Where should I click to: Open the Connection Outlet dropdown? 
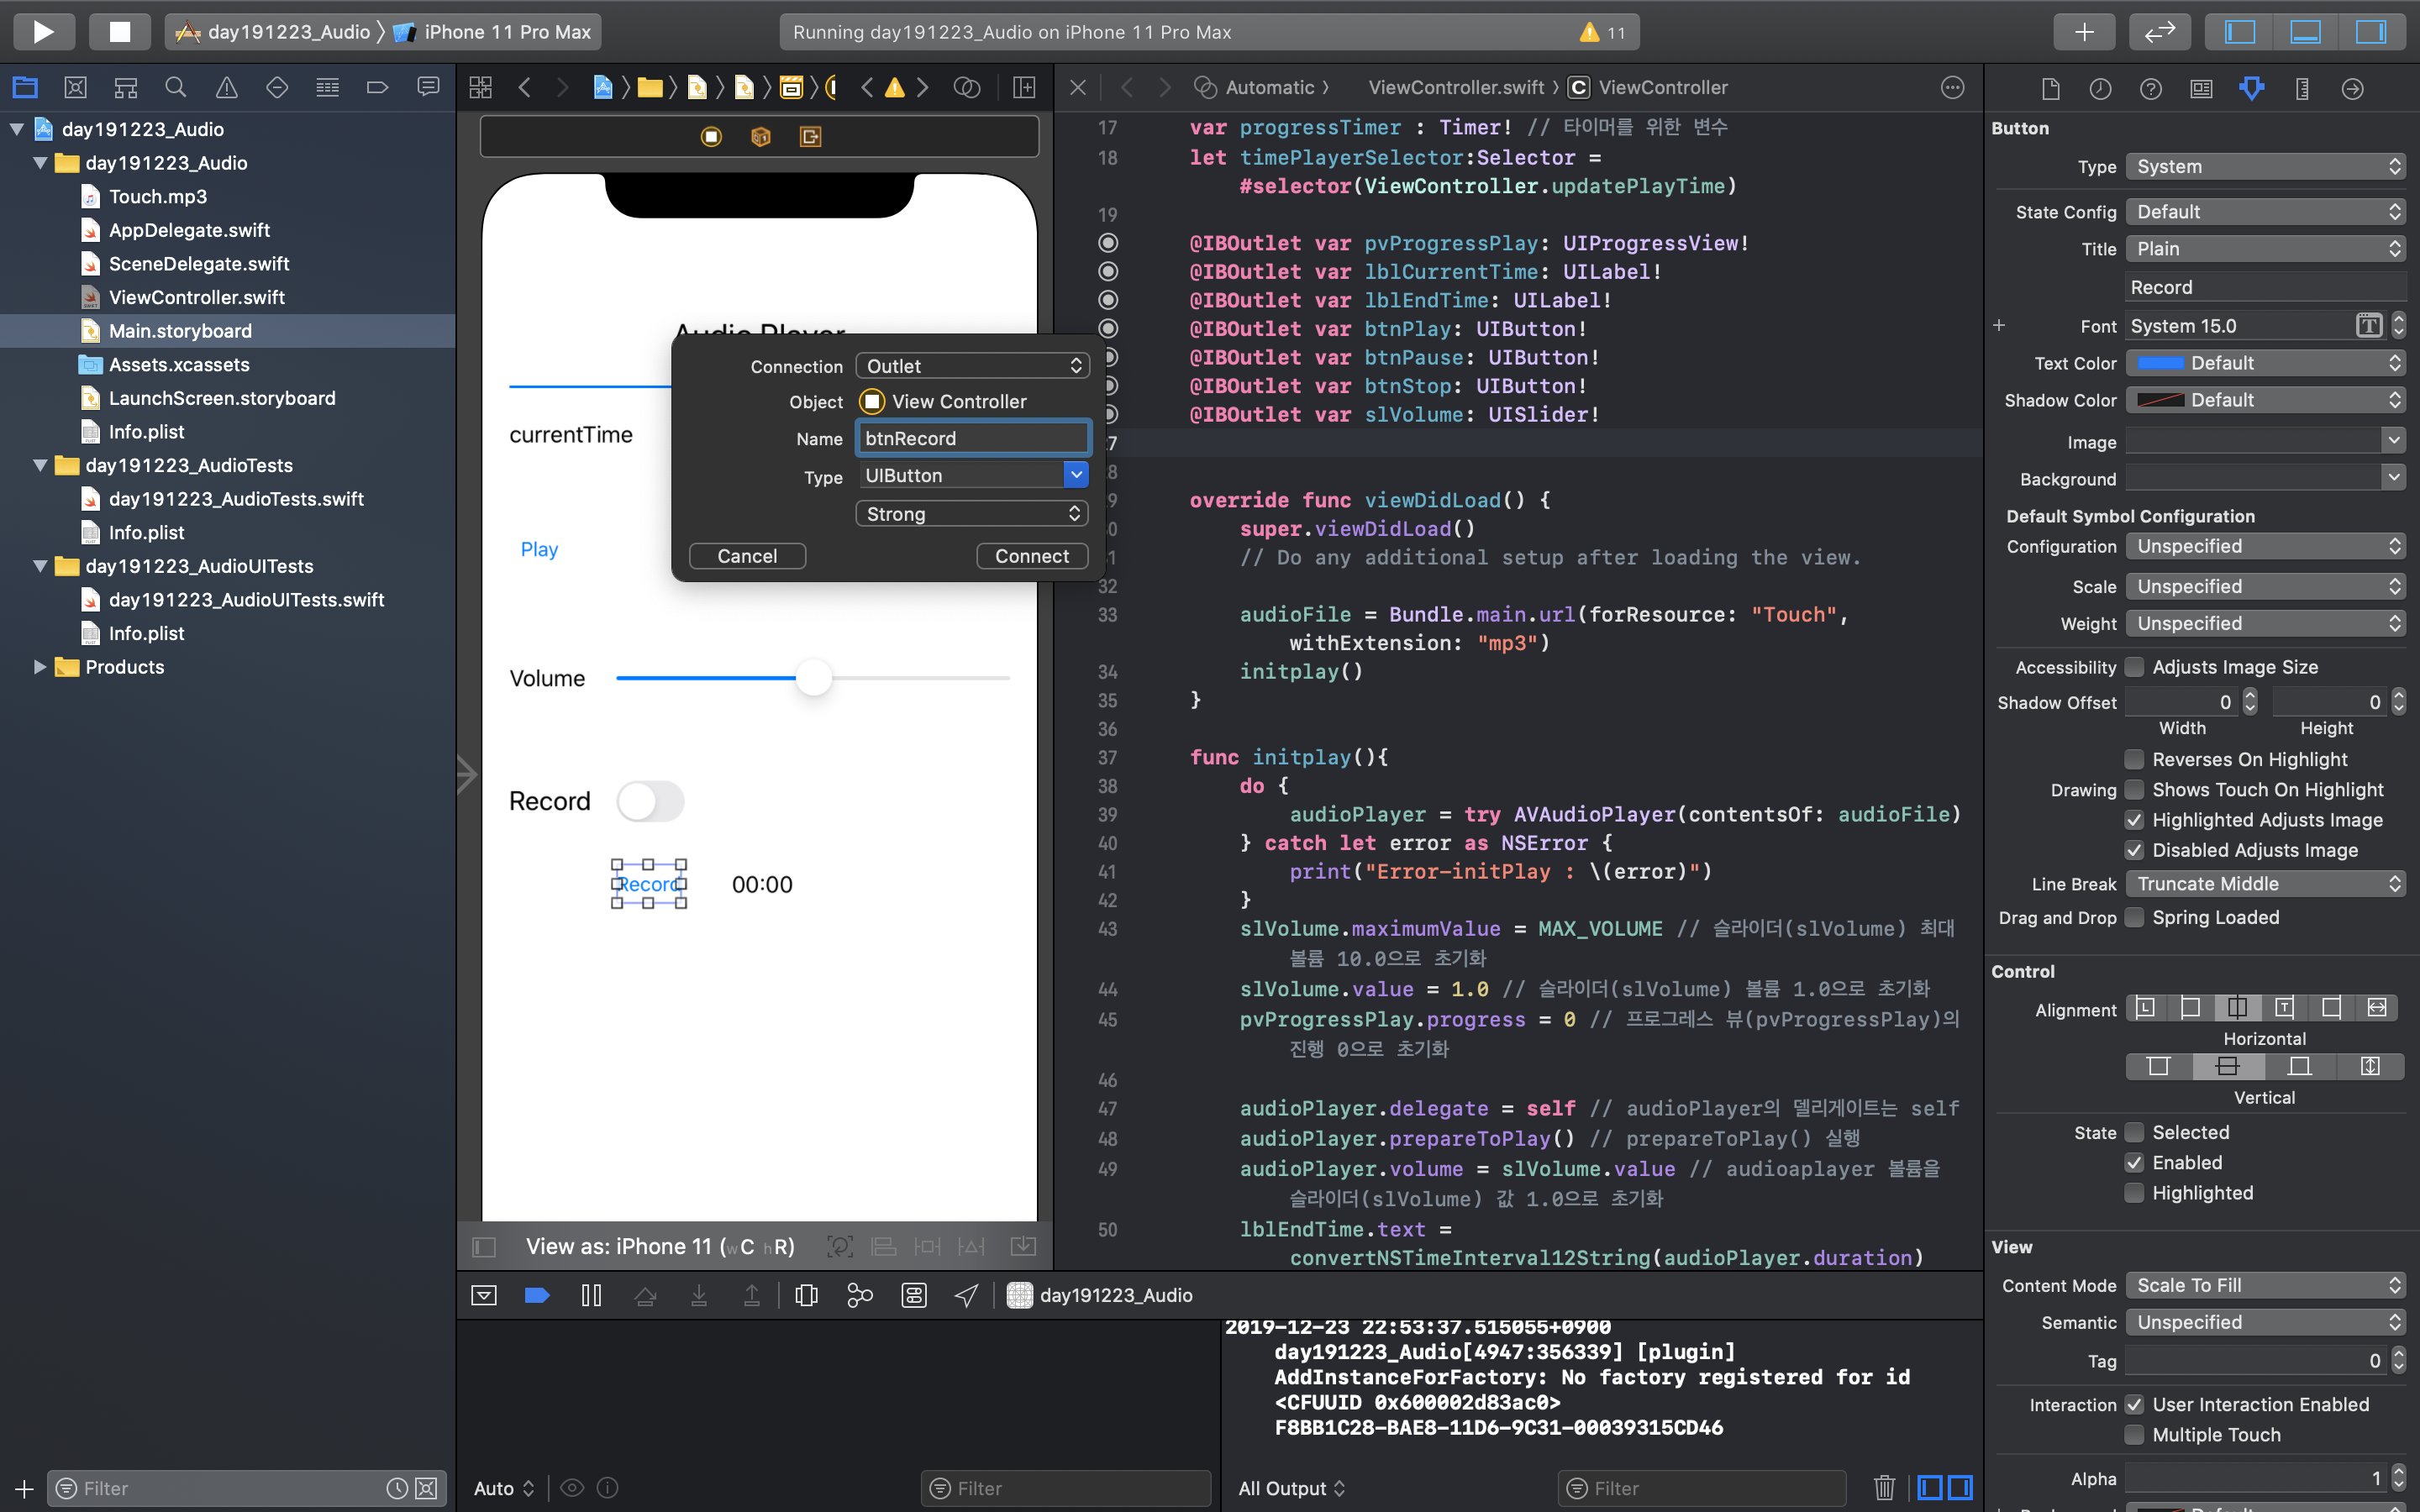[972, 366]
